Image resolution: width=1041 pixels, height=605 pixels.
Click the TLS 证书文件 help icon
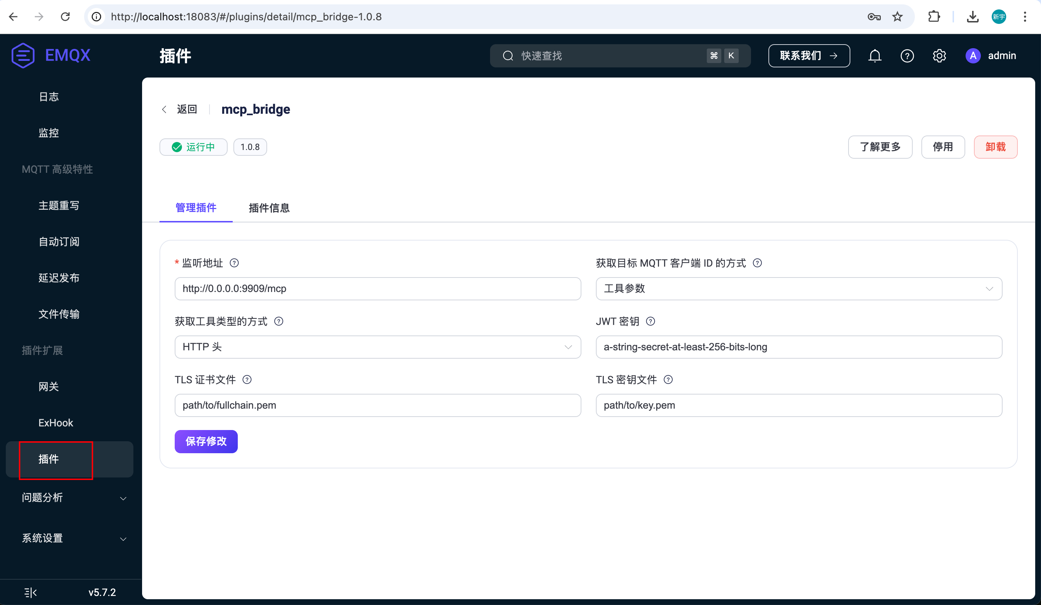pos(247,380)
